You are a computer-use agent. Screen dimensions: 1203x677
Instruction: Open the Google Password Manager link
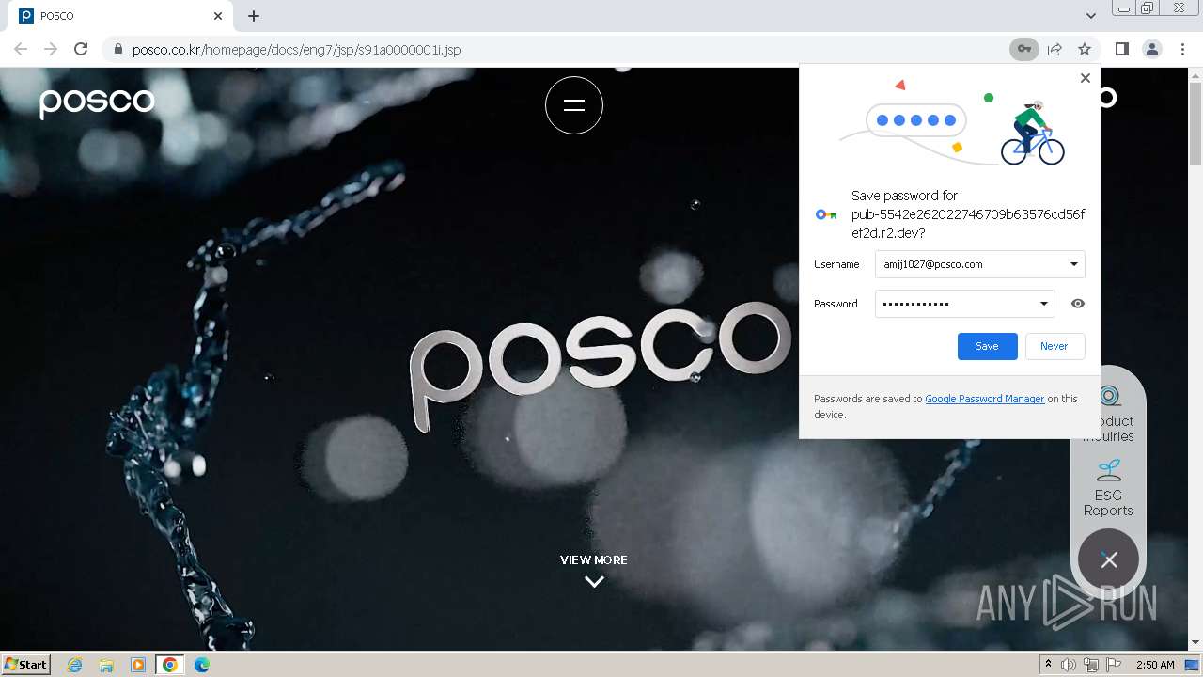coord(985,399)
